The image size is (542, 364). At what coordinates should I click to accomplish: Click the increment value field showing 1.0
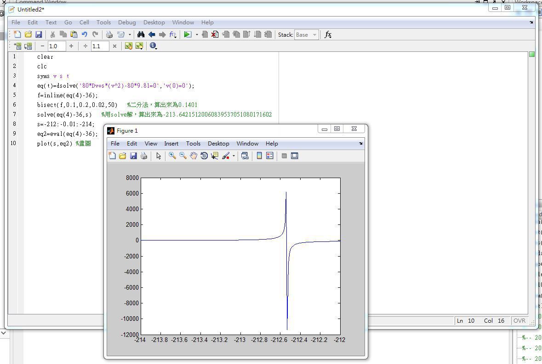[x=57, y=46]
